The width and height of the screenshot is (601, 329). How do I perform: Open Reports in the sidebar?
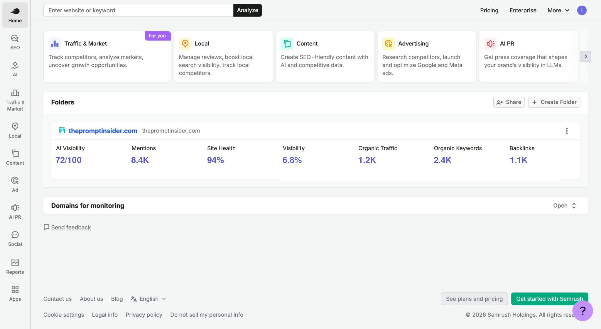pyautogui.click(x=15, y=266)
